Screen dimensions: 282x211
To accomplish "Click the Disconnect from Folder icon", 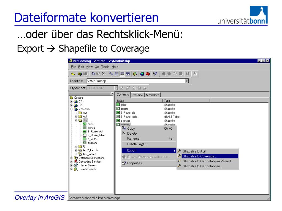I will coord(85,74).
